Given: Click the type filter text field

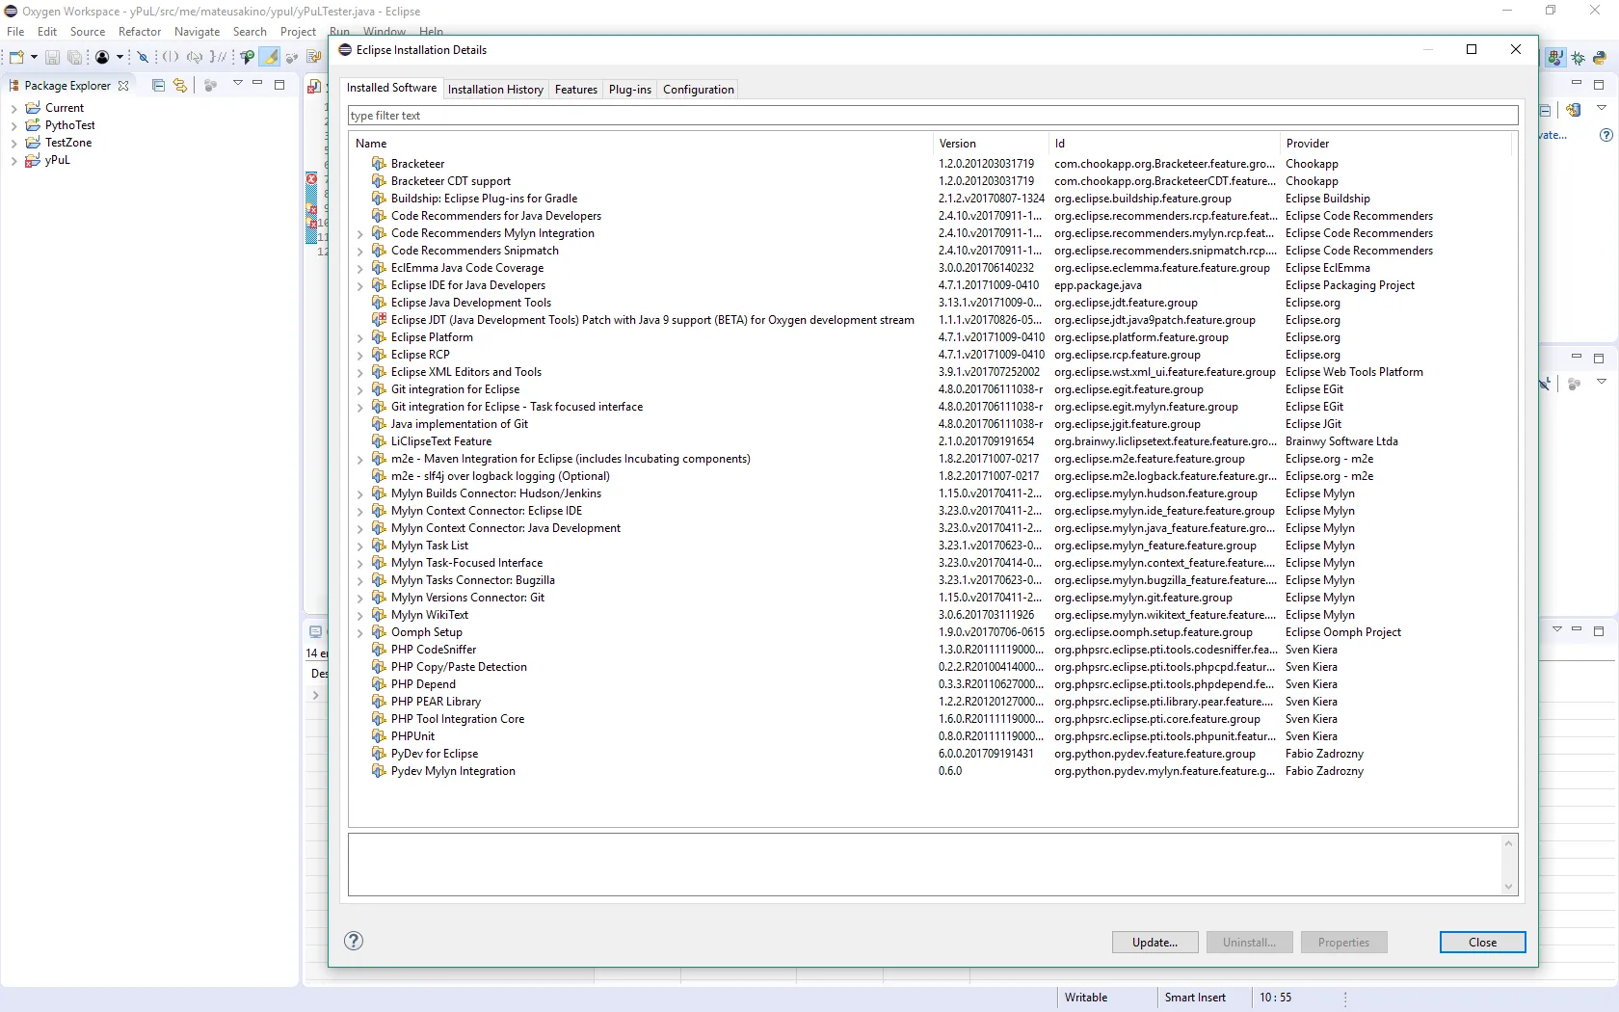Looking at the screenshot, I should [933, 116].
